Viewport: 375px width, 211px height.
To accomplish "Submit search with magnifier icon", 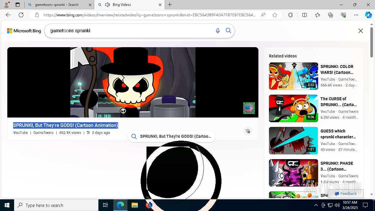I will pyautogui.click(x=229, y=31).
